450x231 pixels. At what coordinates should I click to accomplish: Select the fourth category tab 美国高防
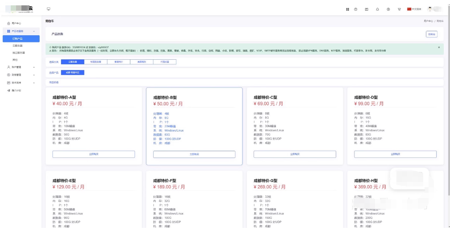(142, 62)
